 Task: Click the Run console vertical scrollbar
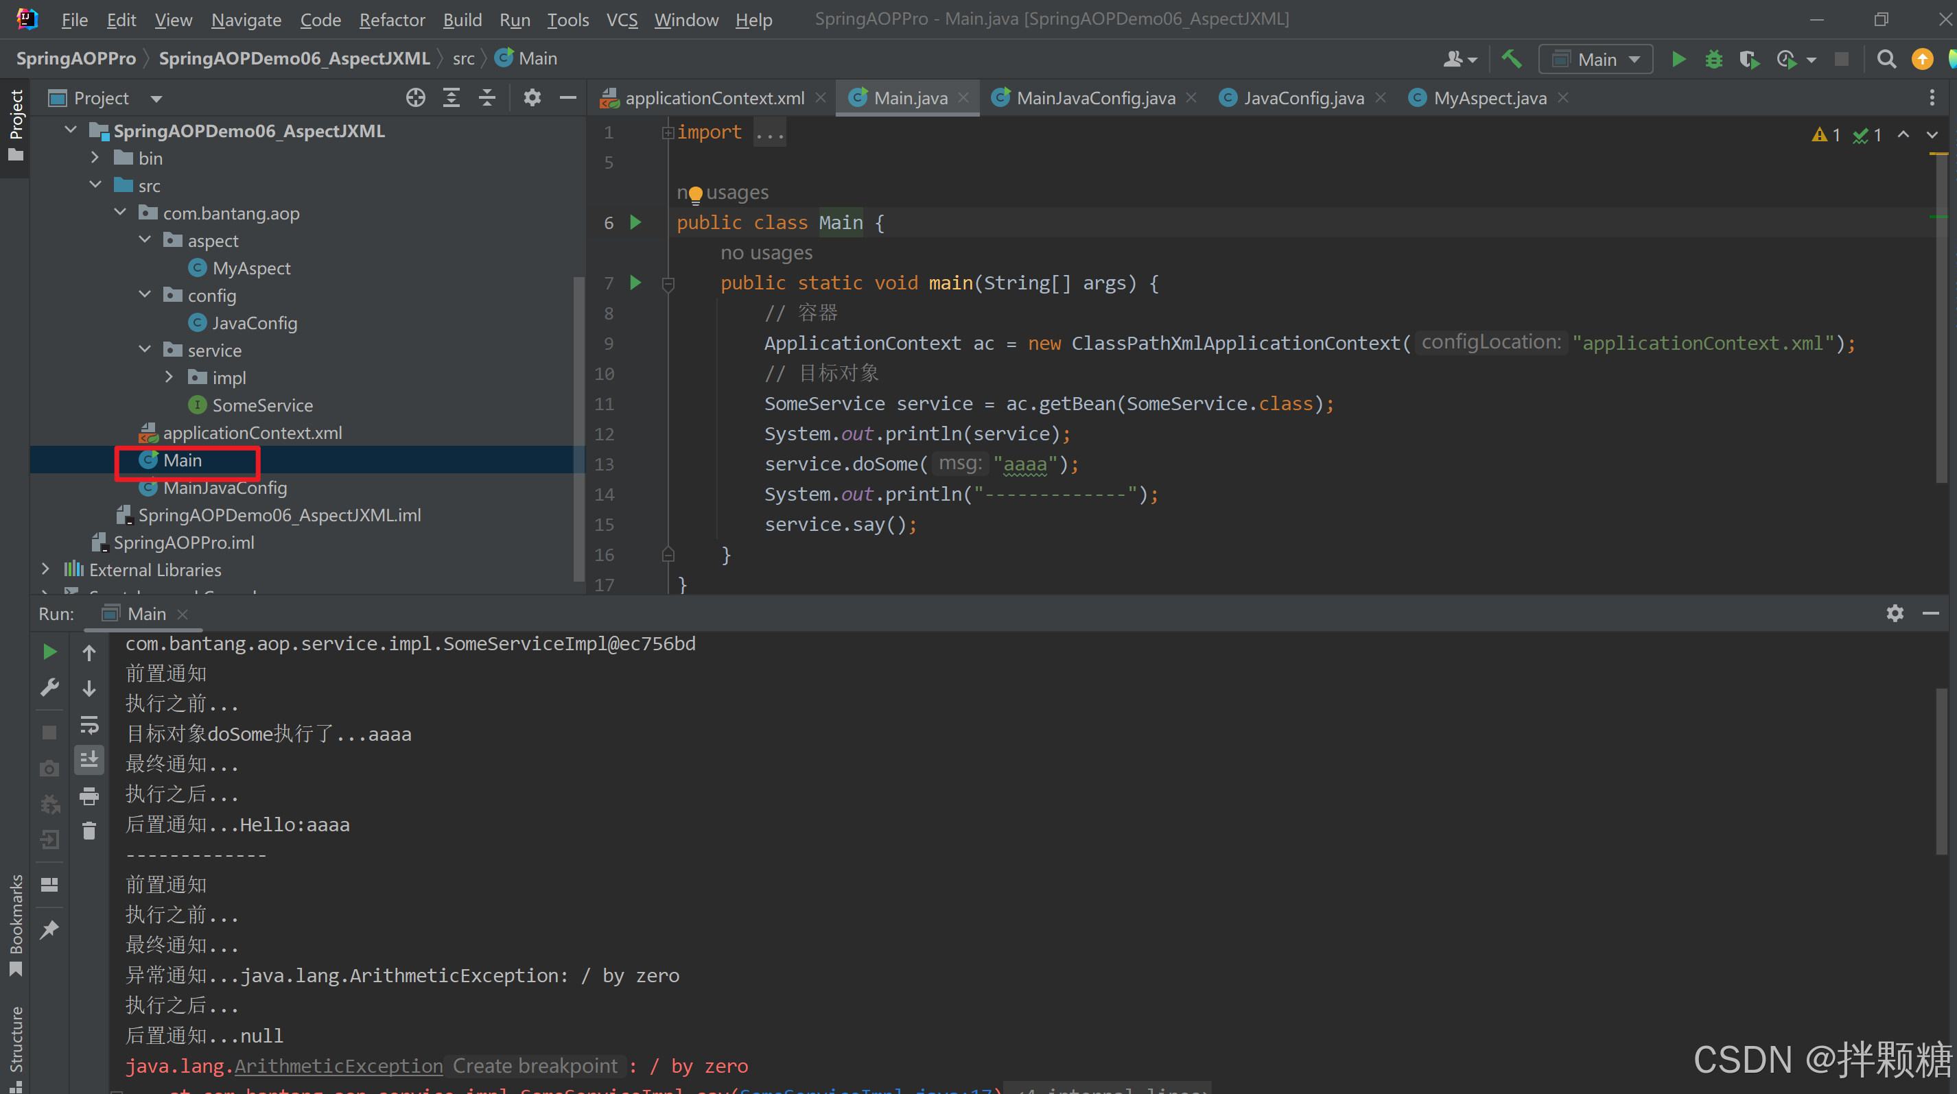[1943, 770]
